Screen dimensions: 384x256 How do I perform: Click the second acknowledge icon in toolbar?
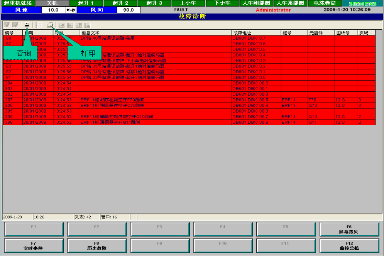click(15, 25)
